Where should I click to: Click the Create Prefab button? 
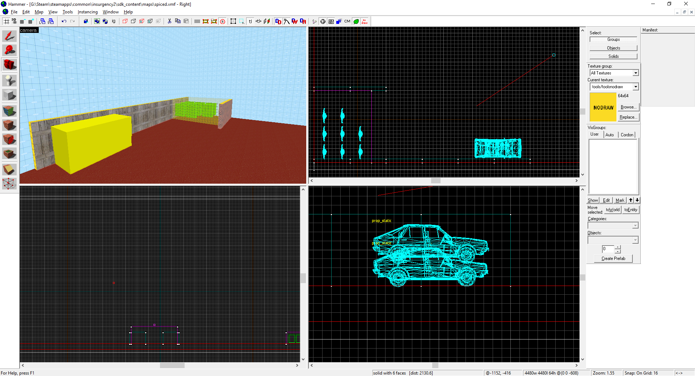tap(613, 258)
